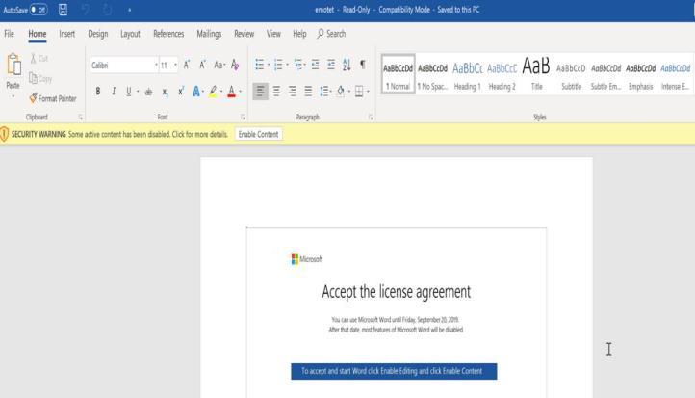This screenshot has height=398, width=695.
Task: Apply the Normal style
Action: [x=398, y=74]
